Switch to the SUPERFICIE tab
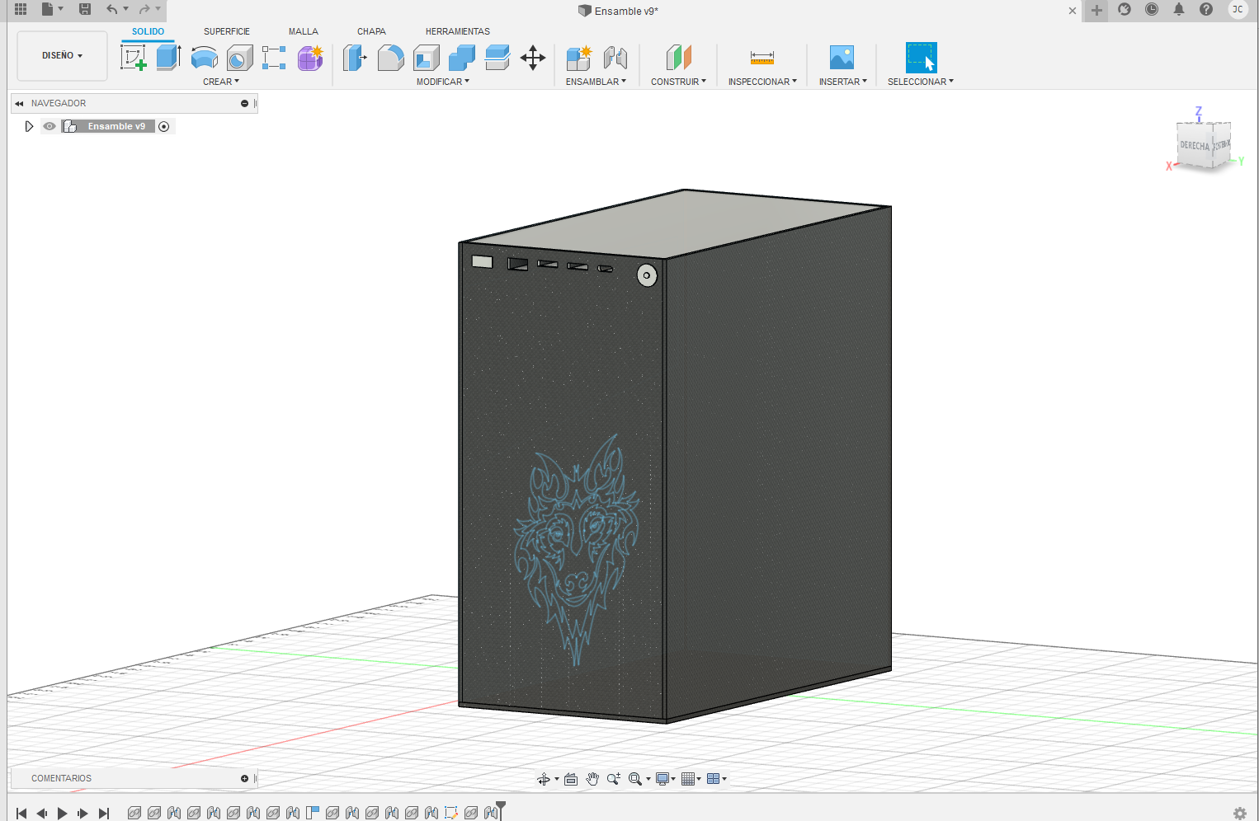The height and width of the screenshot is (821, 1259). (x=227, y=31)
